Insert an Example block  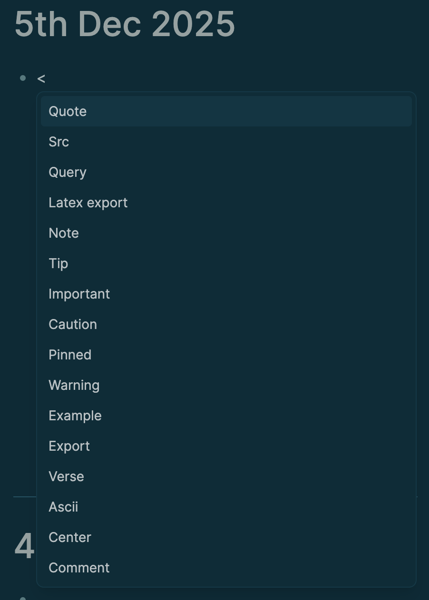[75, 416]
